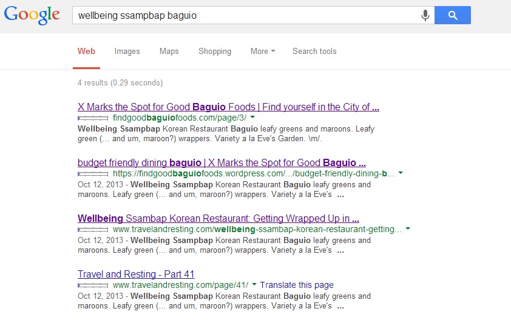
Task: Open the arrow after travelandresting.com/wellbeing-ssambap URL
Action: tap(408, 229)
